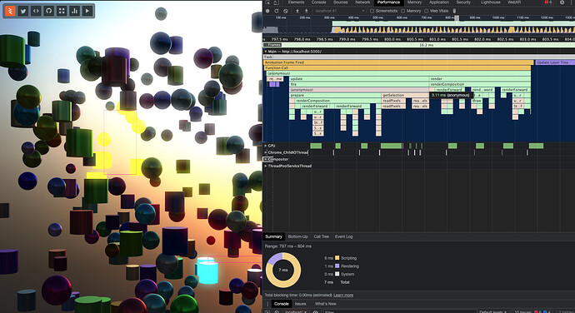The height and width of the screenshot is (313, 575).
Task: Click the play icon in the demo toolbar
Action: coord(87,11)
